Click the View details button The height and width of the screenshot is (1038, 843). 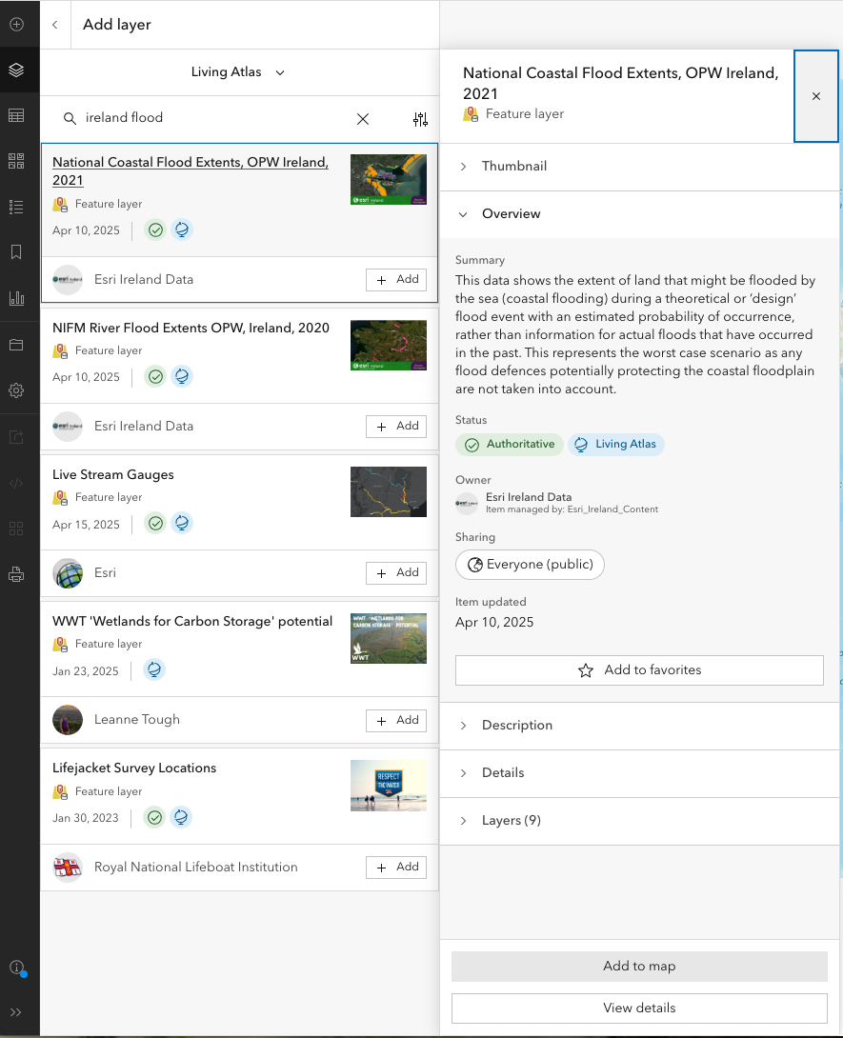point(639,1008)
